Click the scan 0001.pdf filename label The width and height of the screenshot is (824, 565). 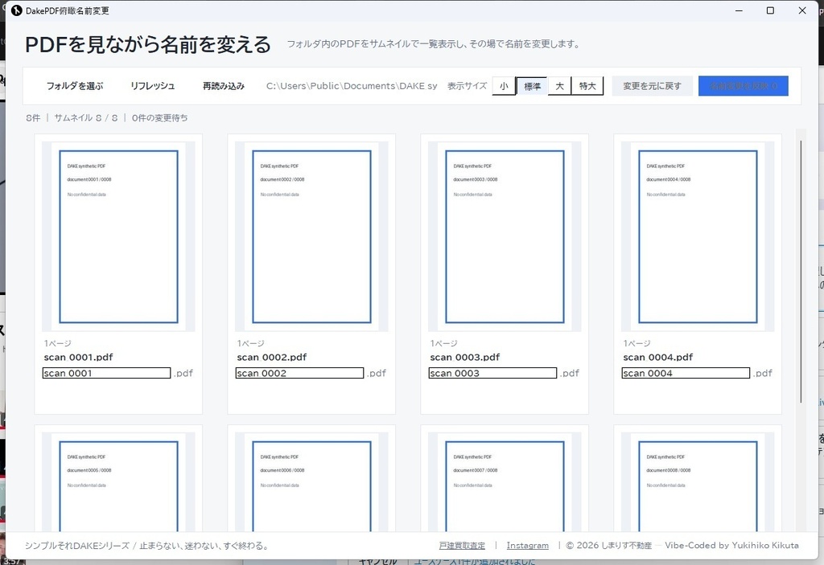coord(78,357)
